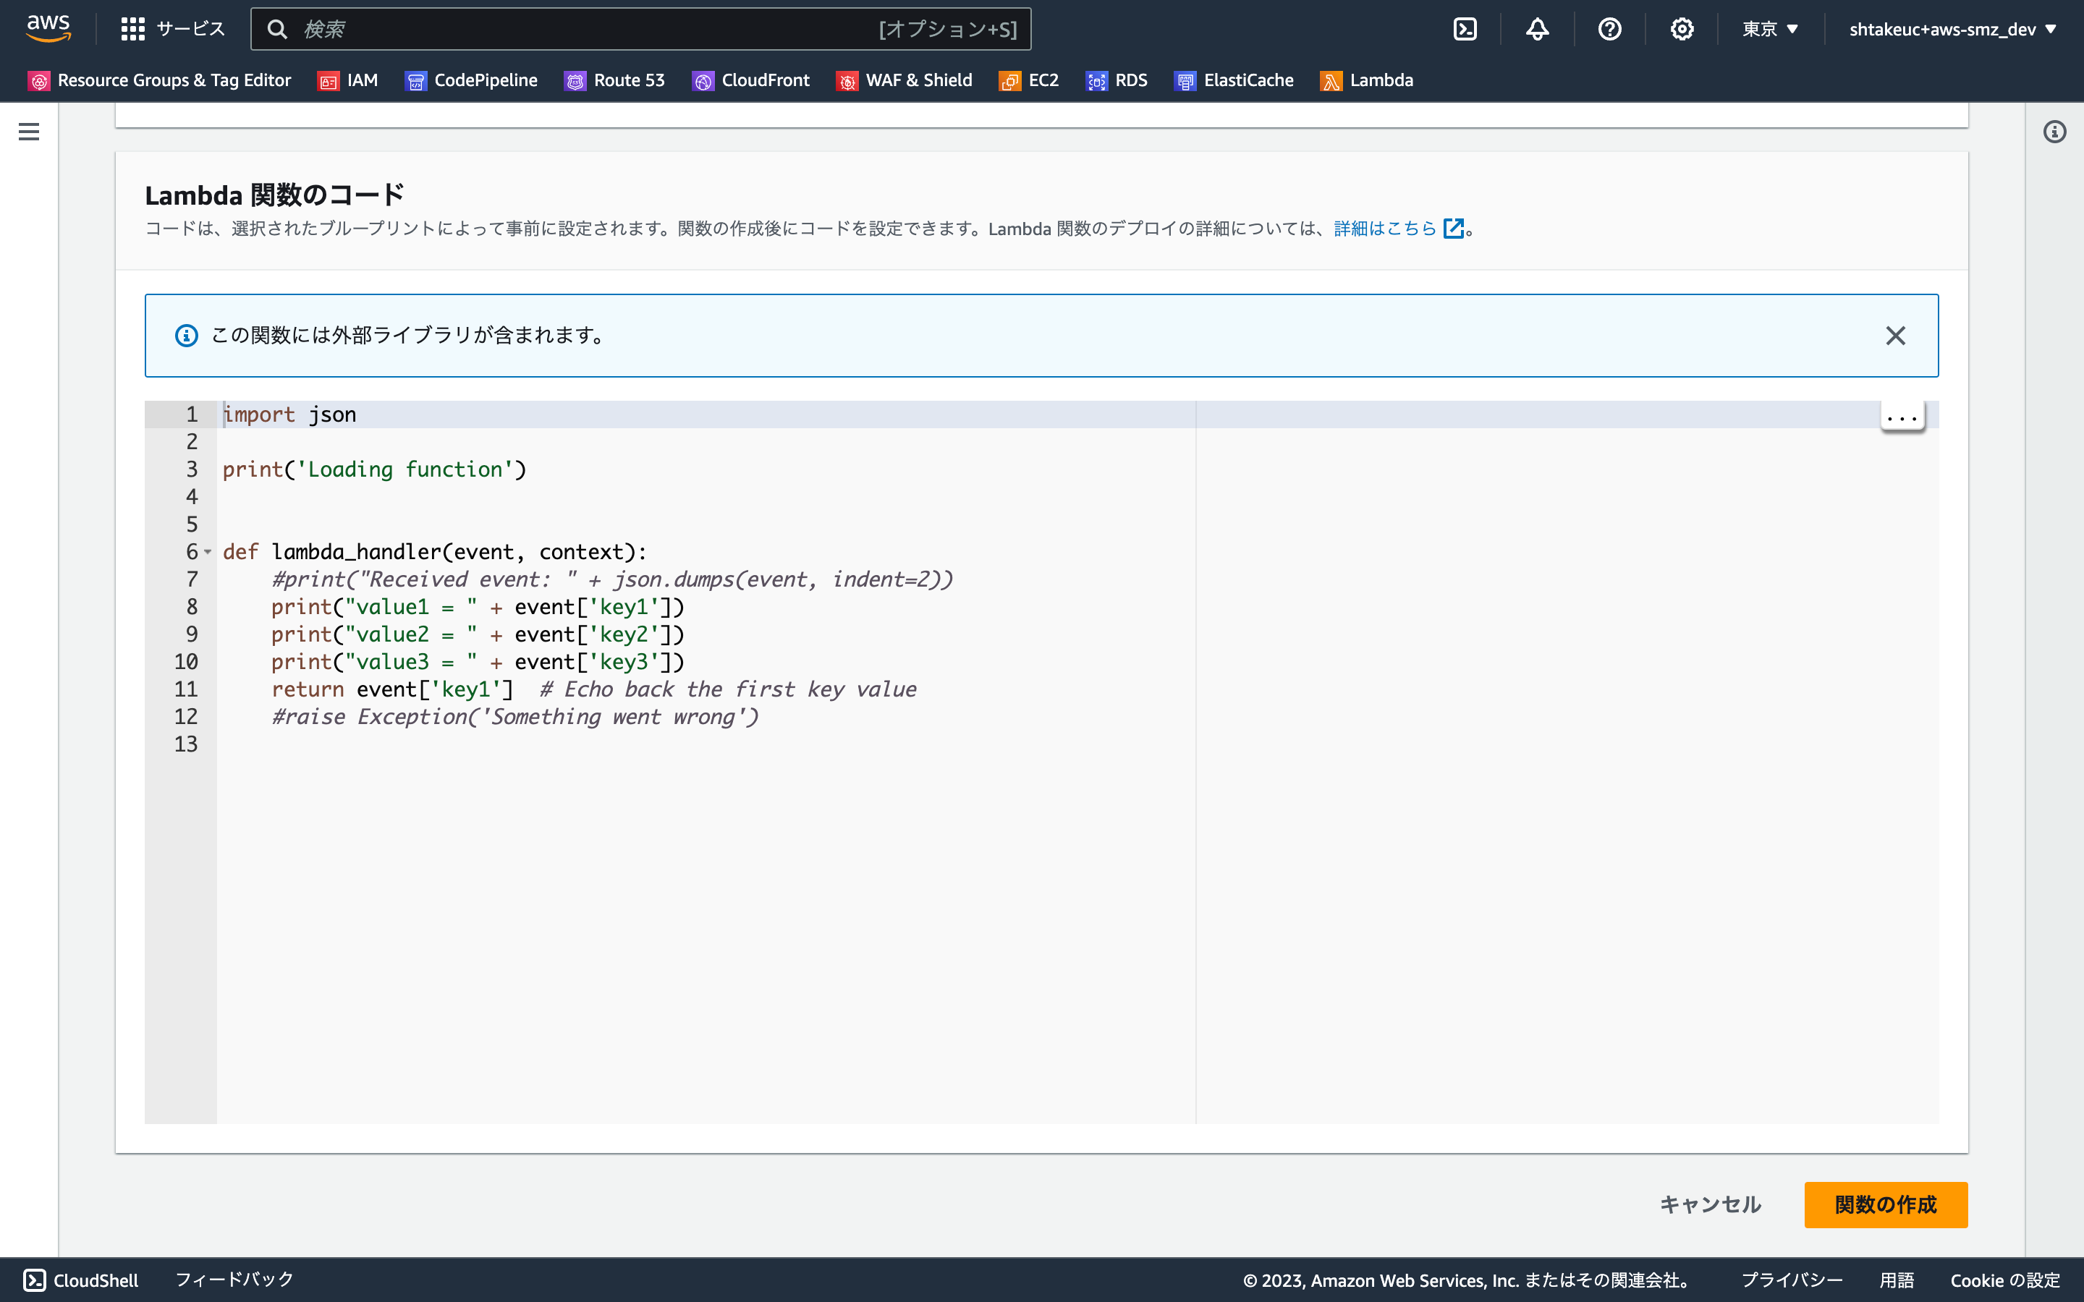Dismiss the external library notice
Image resolution: width=2084 pixels, height=1302 pixels.
1895,335
